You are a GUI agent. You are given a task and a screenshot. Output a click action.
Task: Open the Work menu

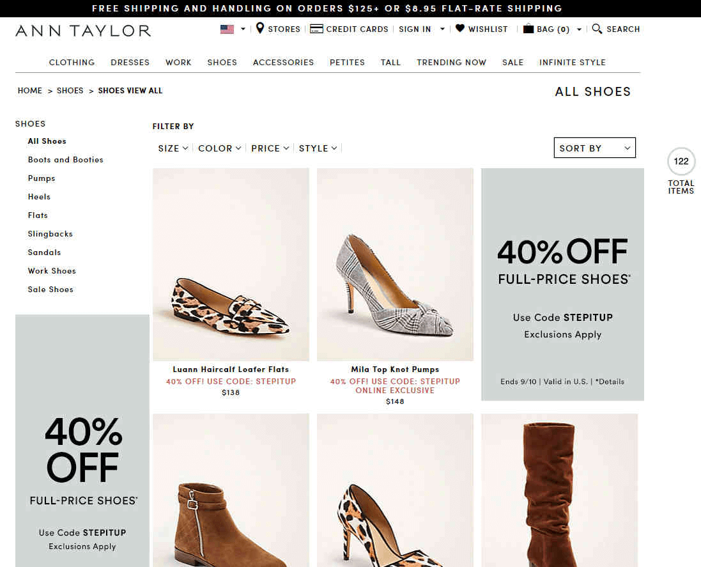178,62
